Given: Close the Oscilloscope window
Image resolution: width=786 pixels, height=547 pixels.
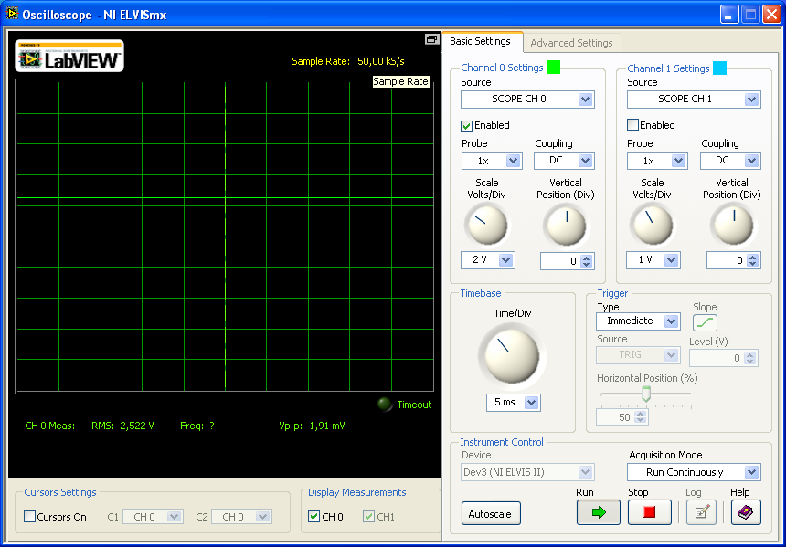Looking at the screenshot, I should point(771,14).
